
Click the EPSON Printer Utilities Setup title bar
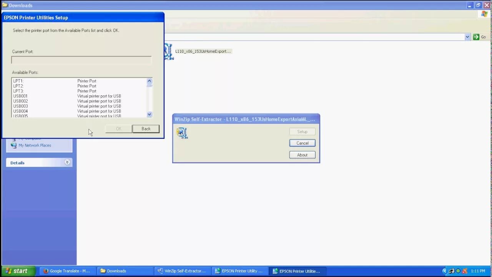coord(83,17)
